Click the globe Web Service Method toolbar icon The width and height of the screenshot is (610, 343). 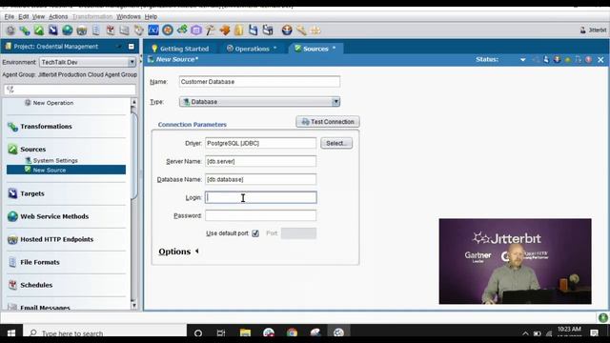(68, 30)
